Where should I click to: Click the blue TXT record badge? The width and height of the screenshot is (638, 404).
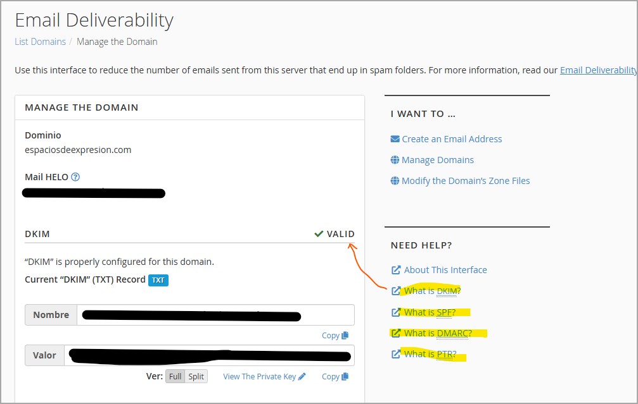tap(158, 280)
